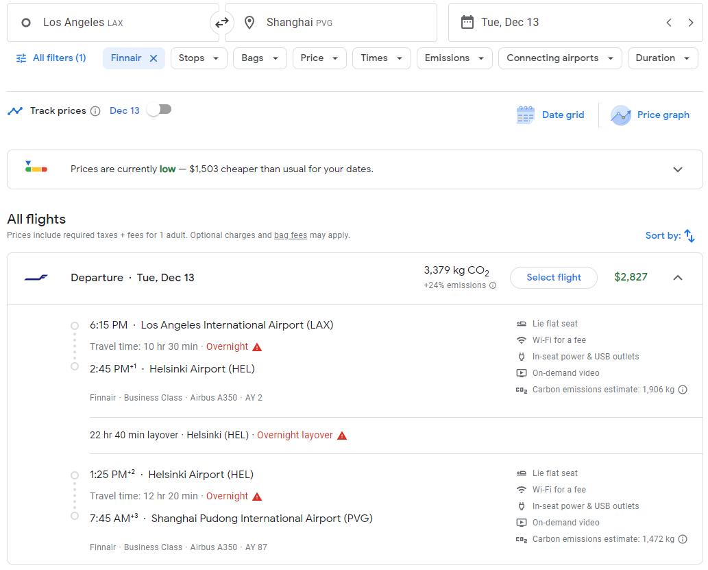708x570 pixels.
Task: Swap origin and destination airports
Action: click(x=221, y=23)
